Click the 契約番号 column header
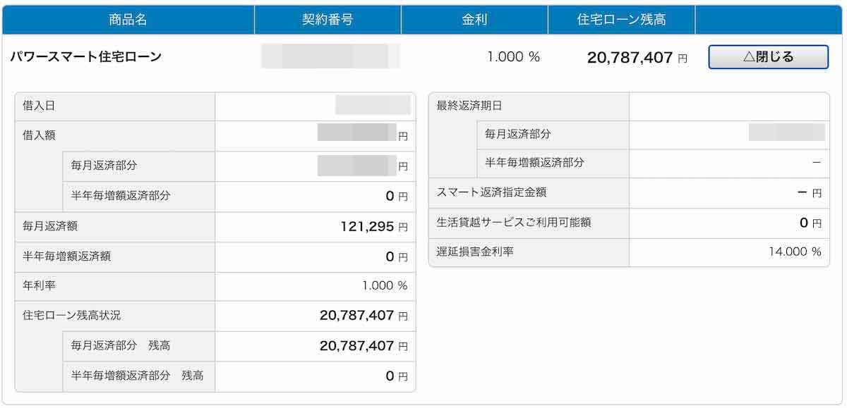Image resolution: width=847 pixels, height=408 pixels. click(328, 20)
